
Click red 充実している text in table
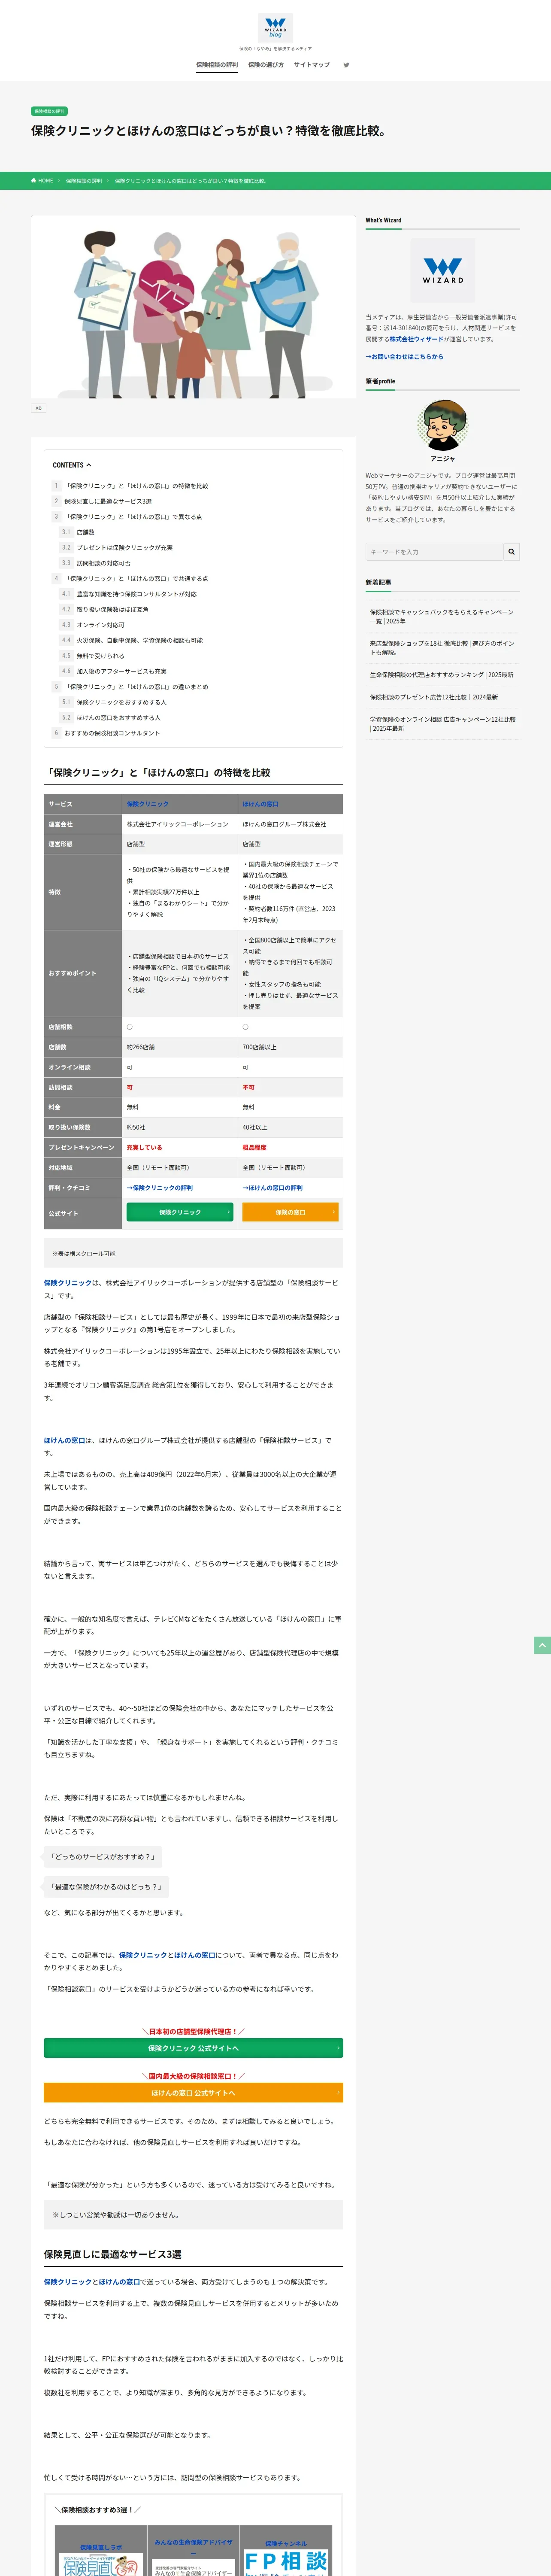[144, 1148]
